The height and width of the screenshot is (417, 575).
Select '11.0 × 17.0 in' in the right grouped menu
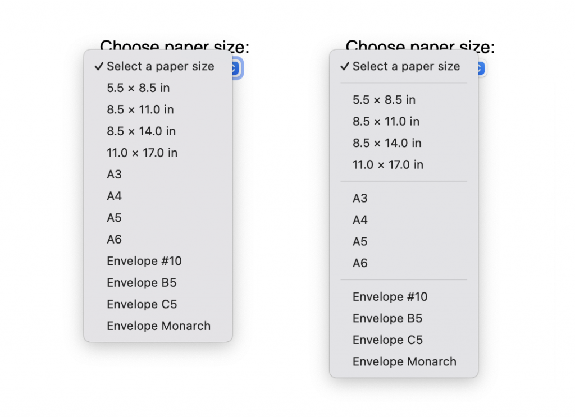[387, 165]
